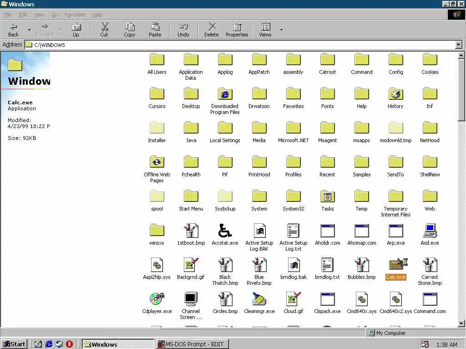Select the Active Setup Log.txt icon
Image resolution: width=466 pixels, height=349 pixels.
(294, 231)
